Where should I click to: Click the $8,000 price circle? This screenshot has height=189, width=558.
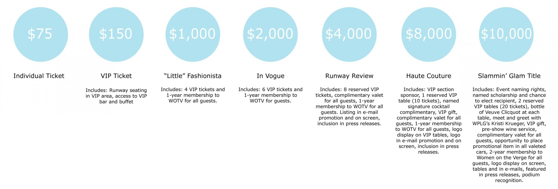pos(429,34)
